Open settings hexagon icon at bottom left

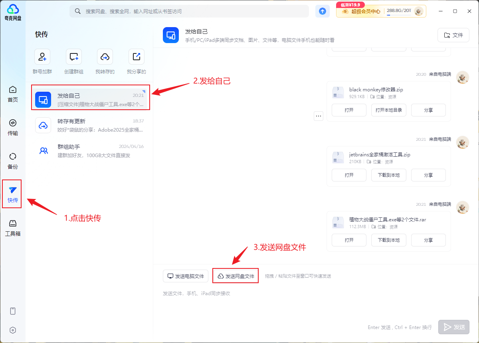coord(13,330)
